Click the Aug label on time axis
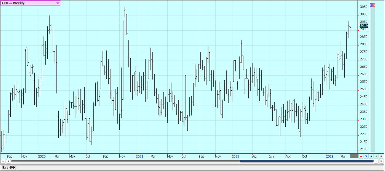 tap(288, 156)
